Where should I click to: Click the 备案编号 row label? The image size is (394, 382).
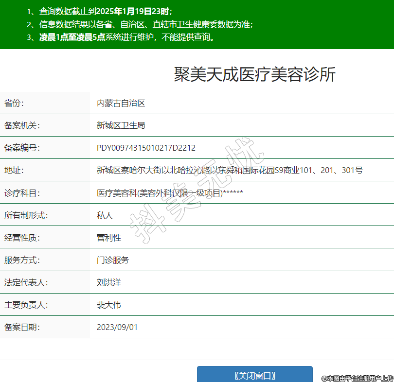click(x=22, y=148)
